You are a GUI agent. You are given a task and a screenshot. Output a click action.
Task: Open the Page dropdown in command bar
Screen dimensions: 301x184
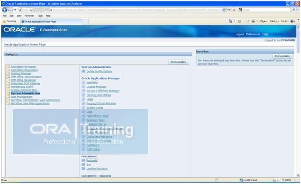(264, 21)
